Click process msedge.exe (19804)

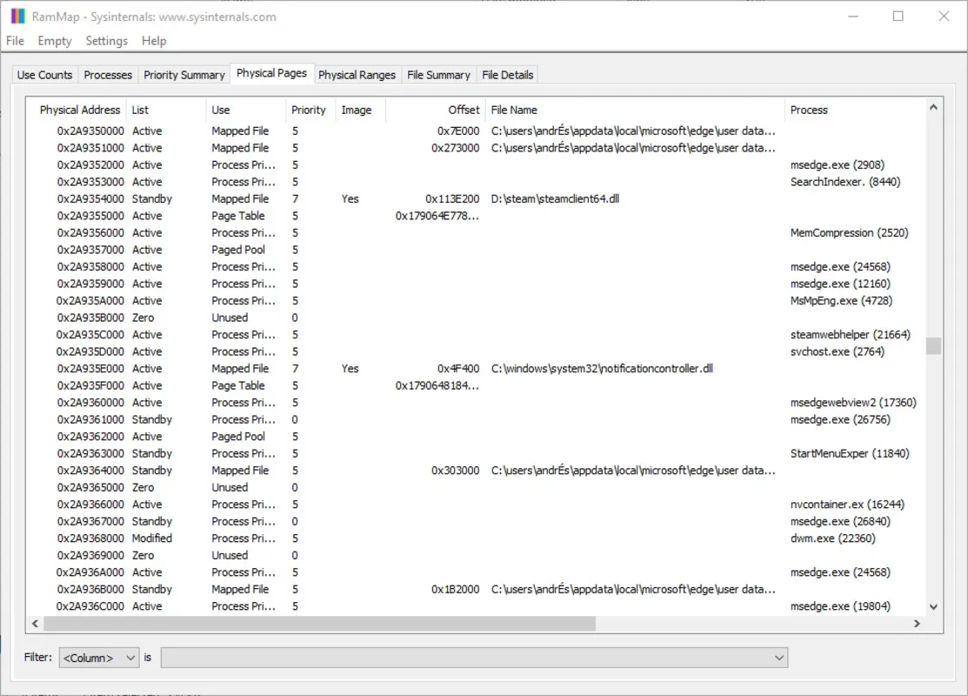pos(840,606)
